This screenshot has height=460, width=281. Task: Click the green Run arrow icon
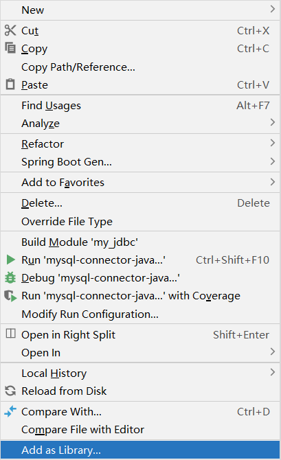click(x=10, y=260)
